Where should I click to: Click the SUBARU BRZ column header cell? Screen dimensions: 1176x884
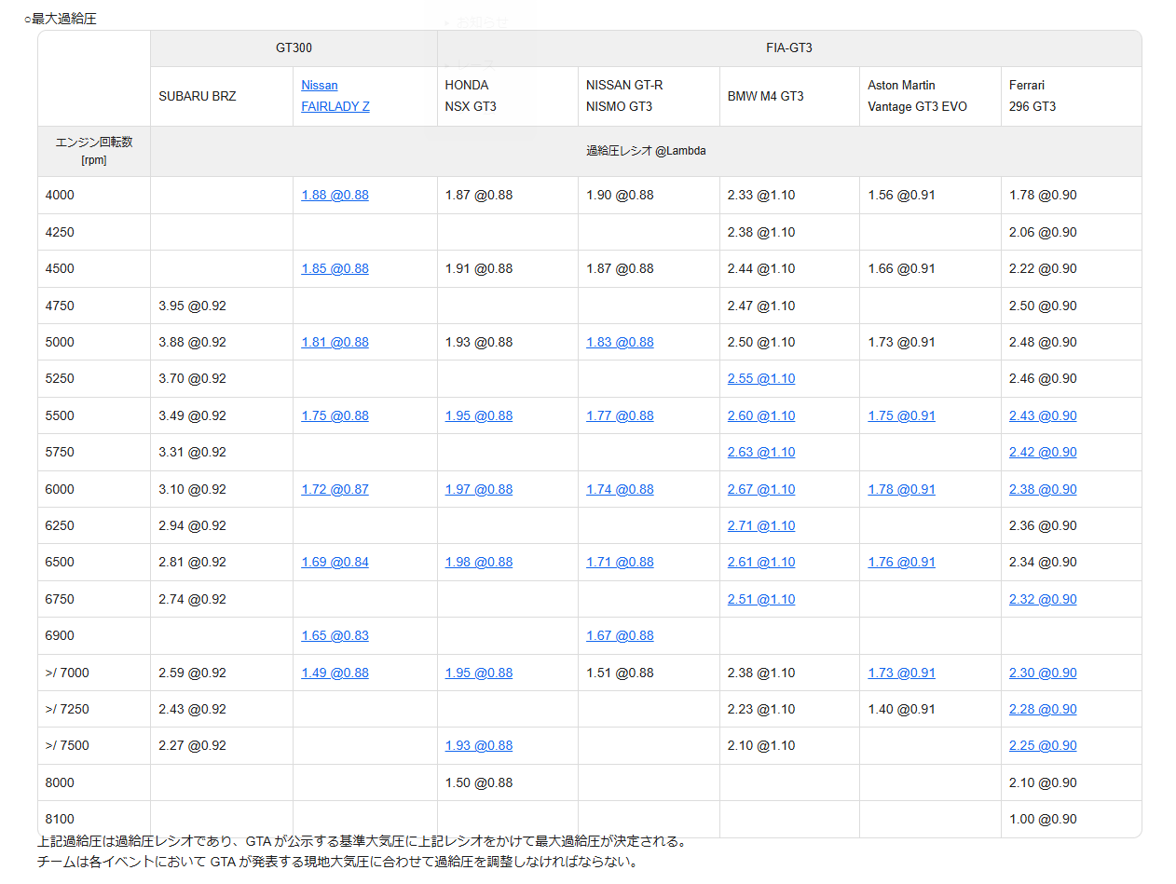click(x=221, y=96)
